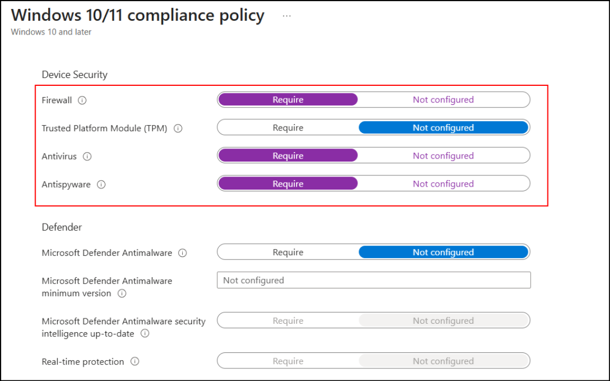
Task: Show info for security intelligence up-to-date
Action: pos(145,333)
